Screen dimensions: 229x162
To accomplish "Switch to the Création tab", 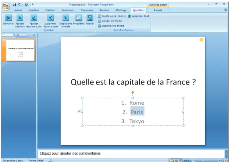I will click(x=50, y=10).
